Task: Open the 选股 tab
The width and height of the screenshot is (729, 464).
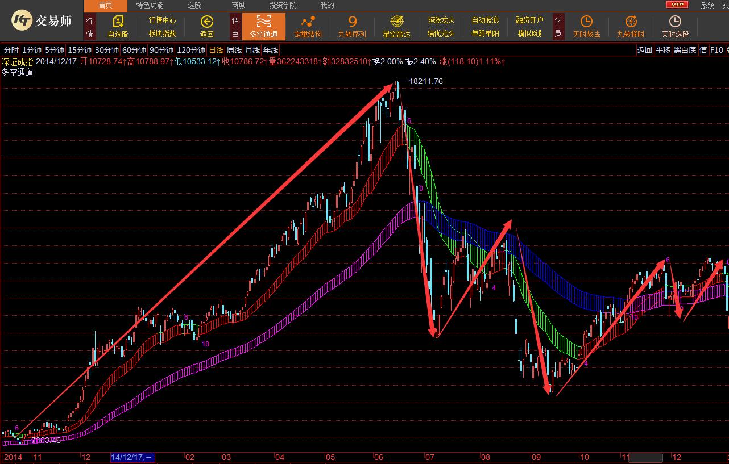Action: [x=194, y=5]
